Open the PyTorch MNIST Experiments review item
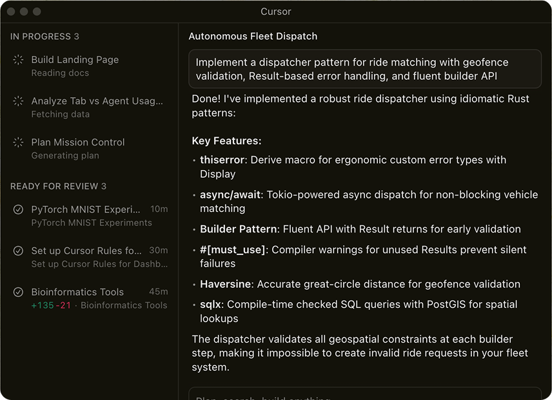The width and height of the screenshot is (552, 400). pos(86,209)
